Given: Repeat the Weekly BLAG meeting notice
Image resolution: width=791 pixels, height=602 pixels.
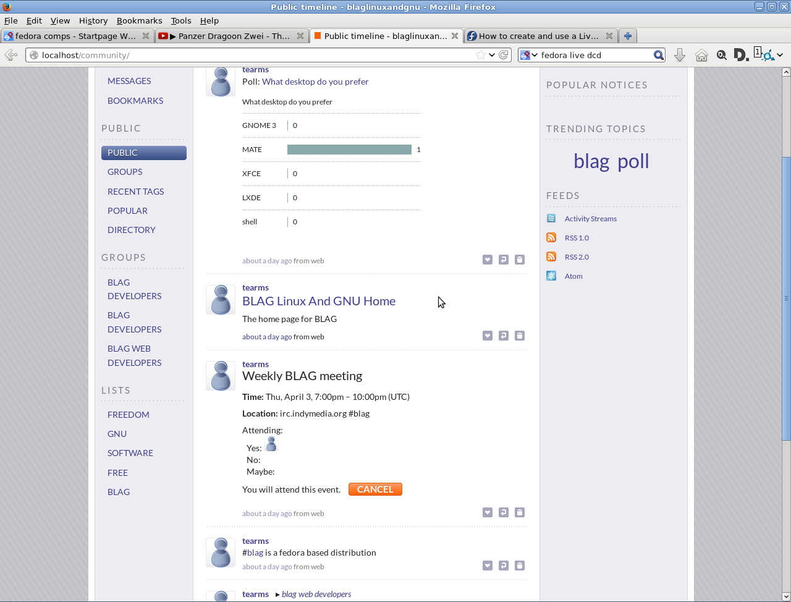Looking at the screenshot, I should 504,512.
